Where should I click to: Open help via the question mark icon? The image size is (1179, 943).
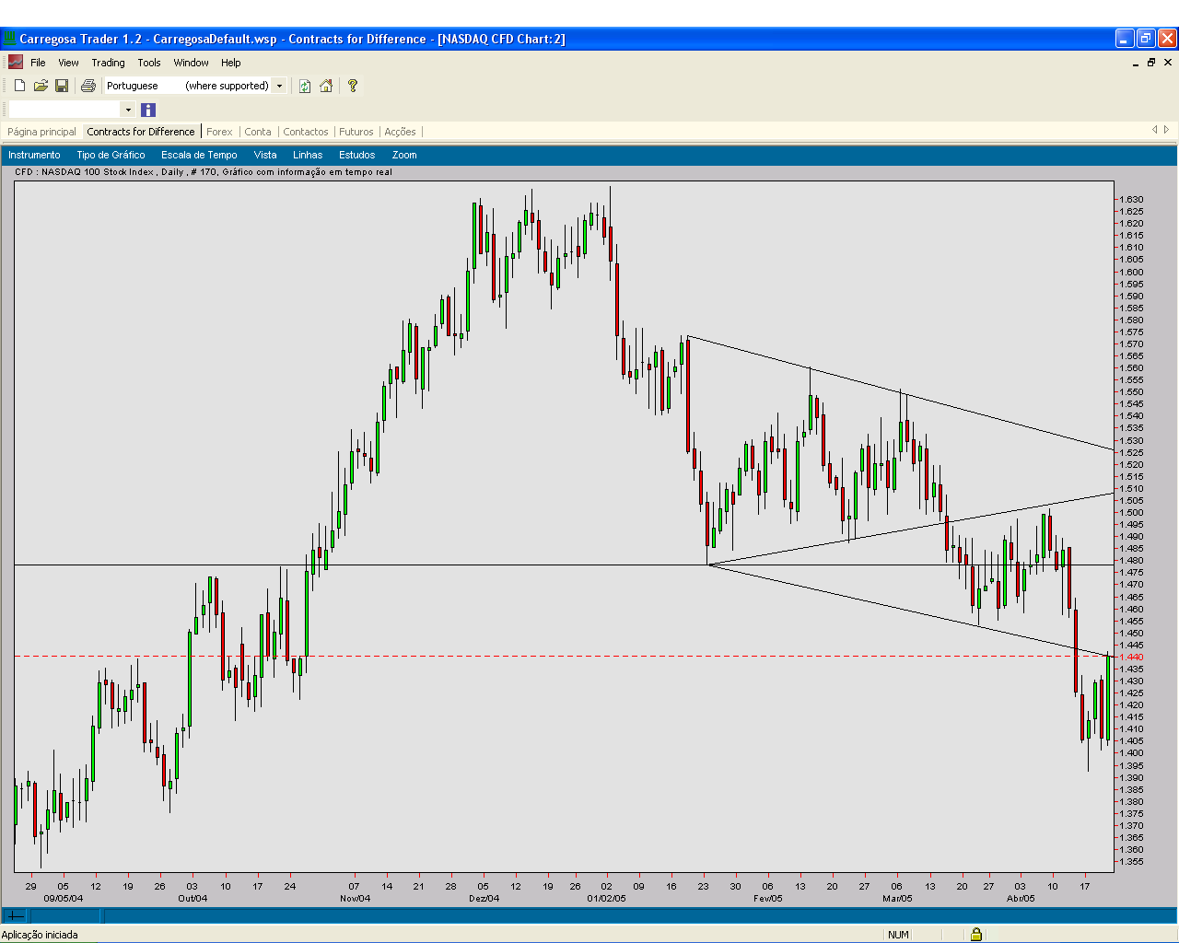[352, 86]
